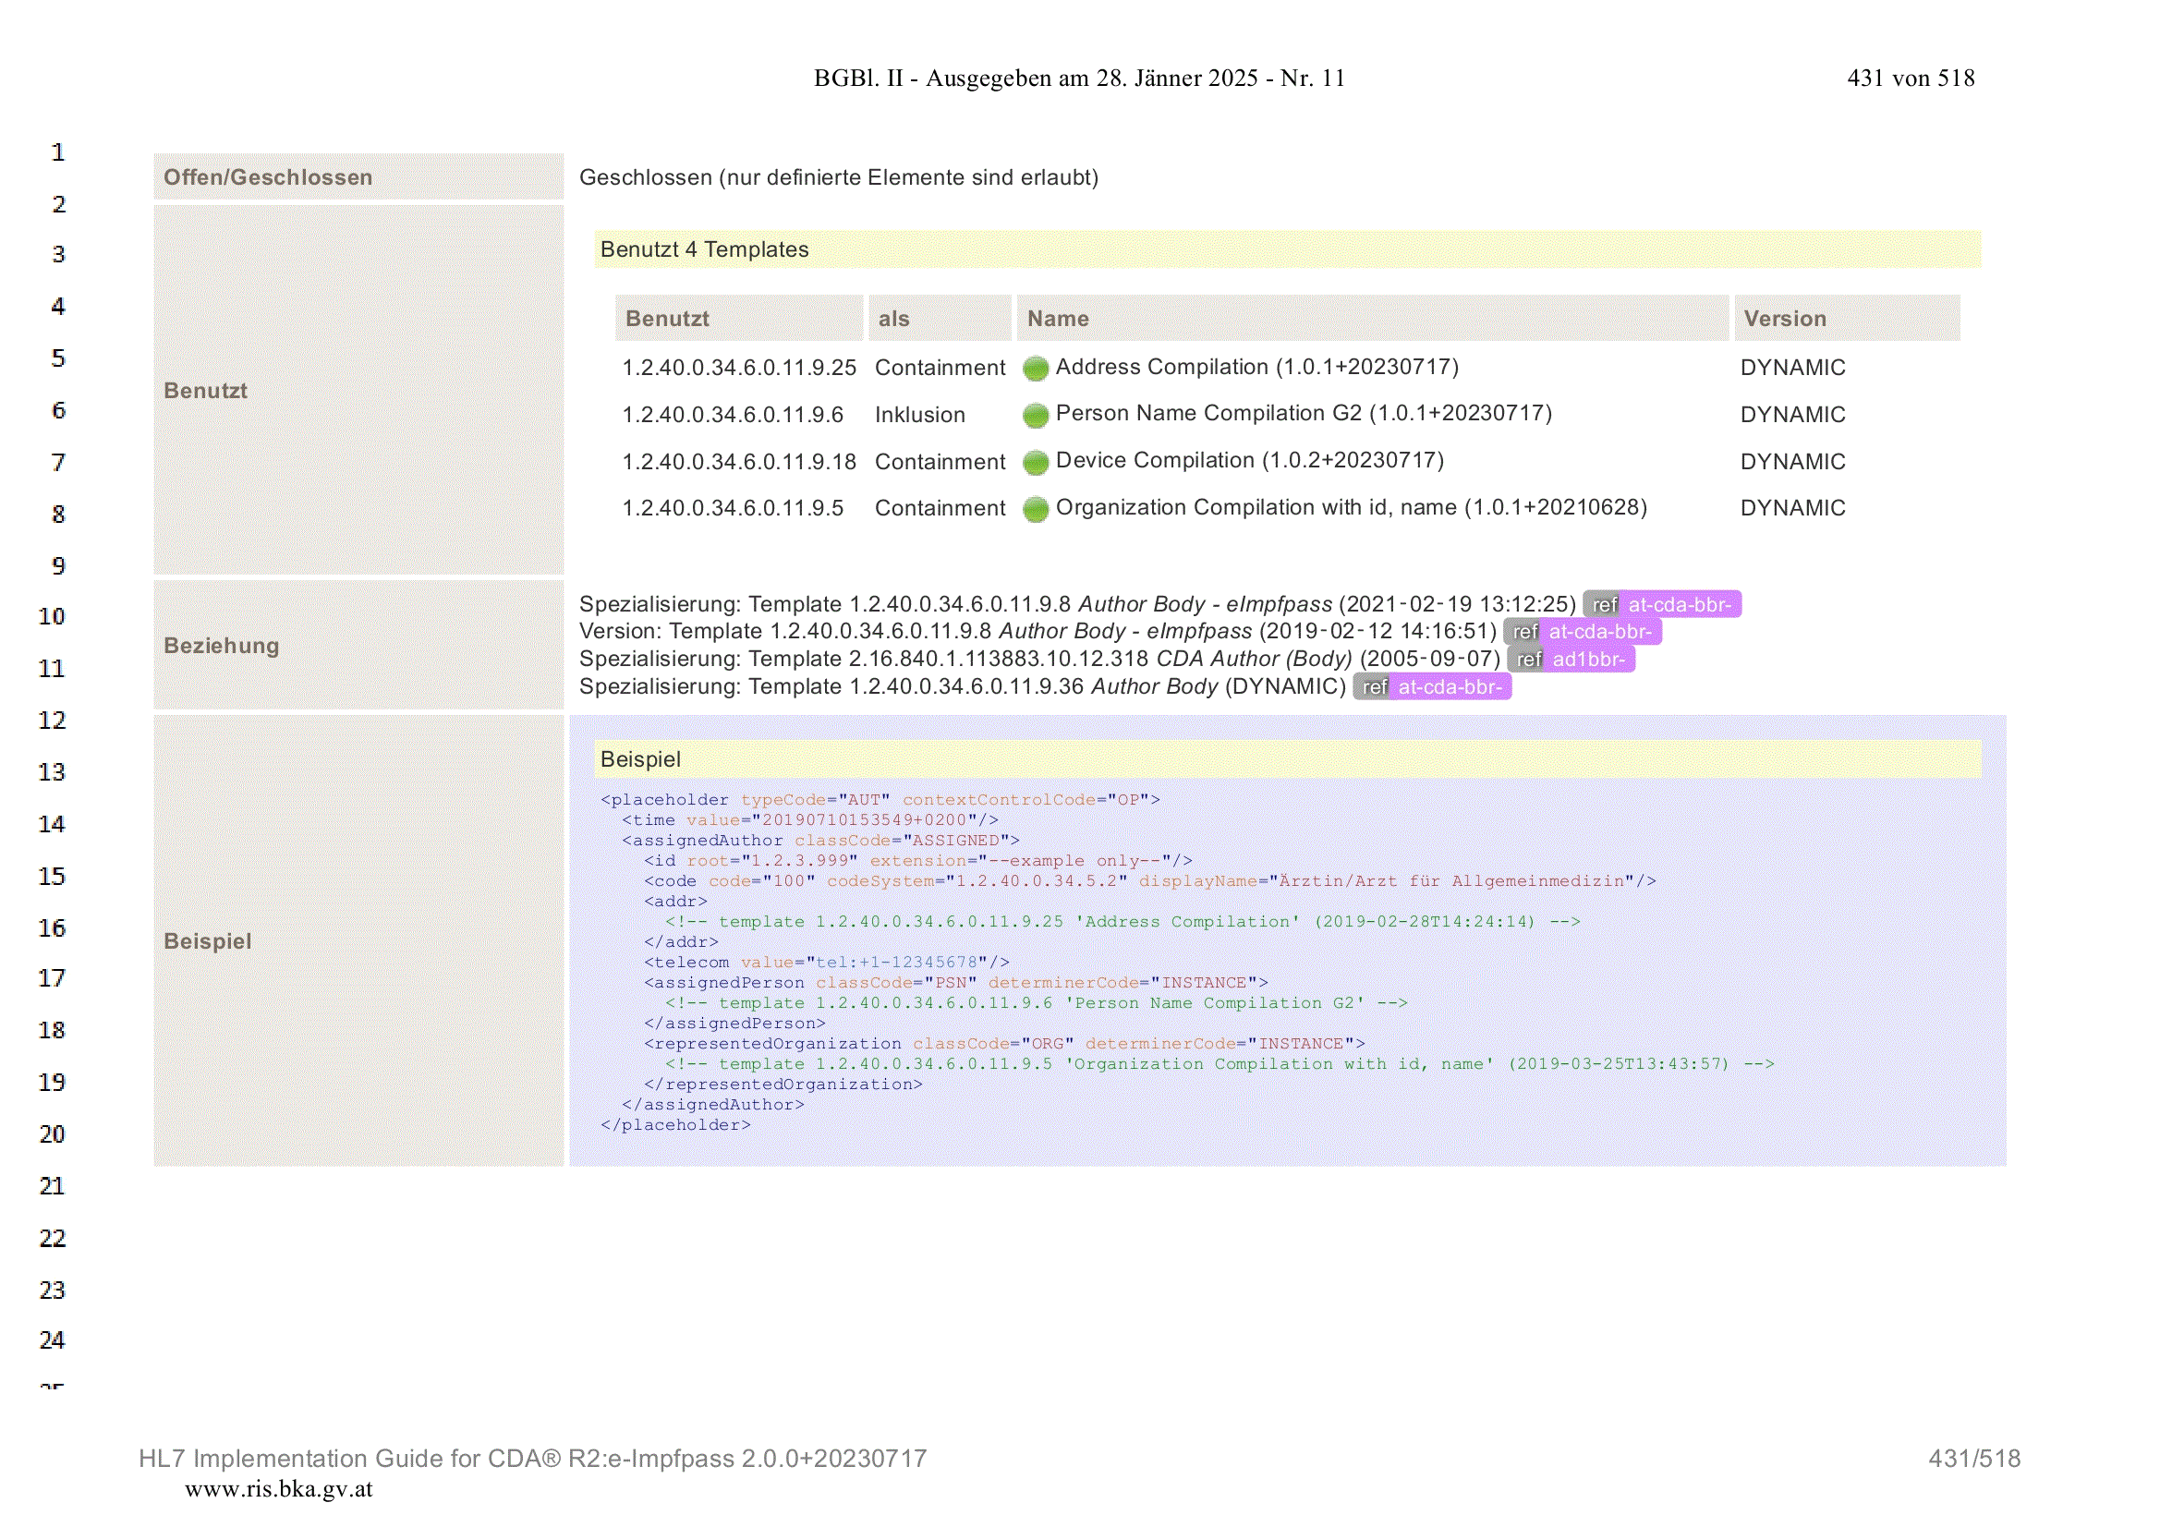Click the <code code="100"> XML line
This screenshot has width=2160, height=1527.
pyautogui.click(x=1149, y=881)
